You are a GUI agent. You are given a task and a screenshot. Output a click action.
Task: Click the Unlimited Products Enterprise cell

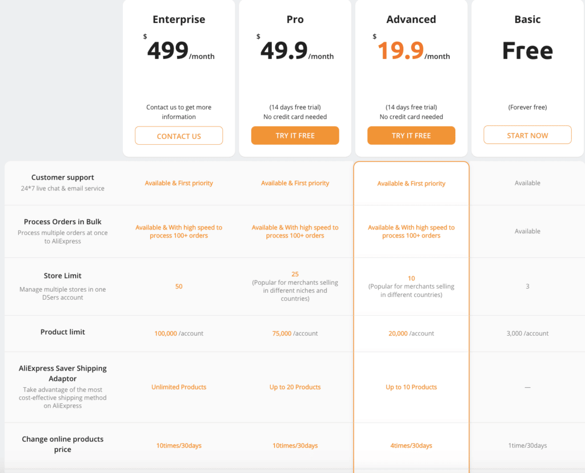point(179,387)
